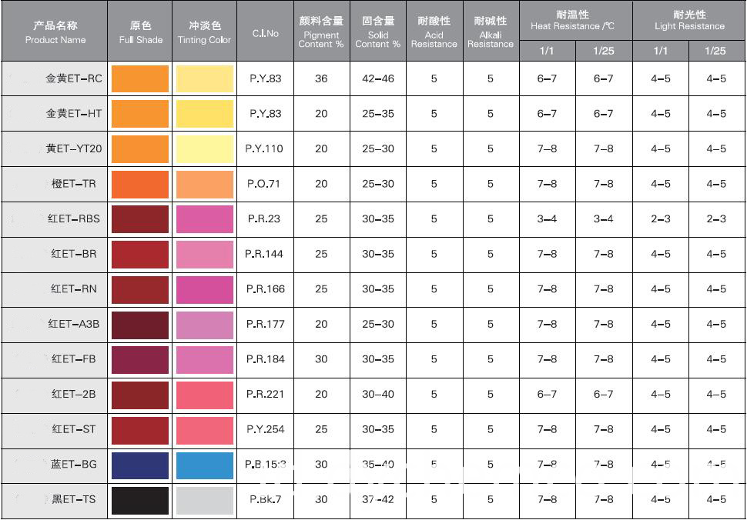Image resolution: width=747 pixels, height=520 pixels.
Task: Select the tinting color swatch for 红ET-BR
Action: 205,254
